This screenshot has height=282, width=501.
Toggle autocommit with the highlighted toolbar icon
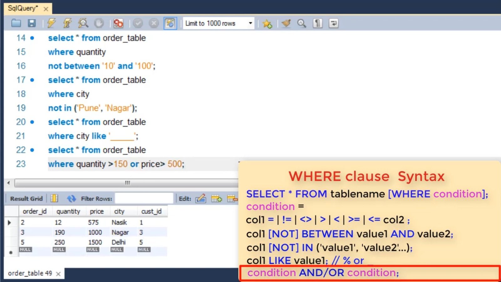(170, 23)
